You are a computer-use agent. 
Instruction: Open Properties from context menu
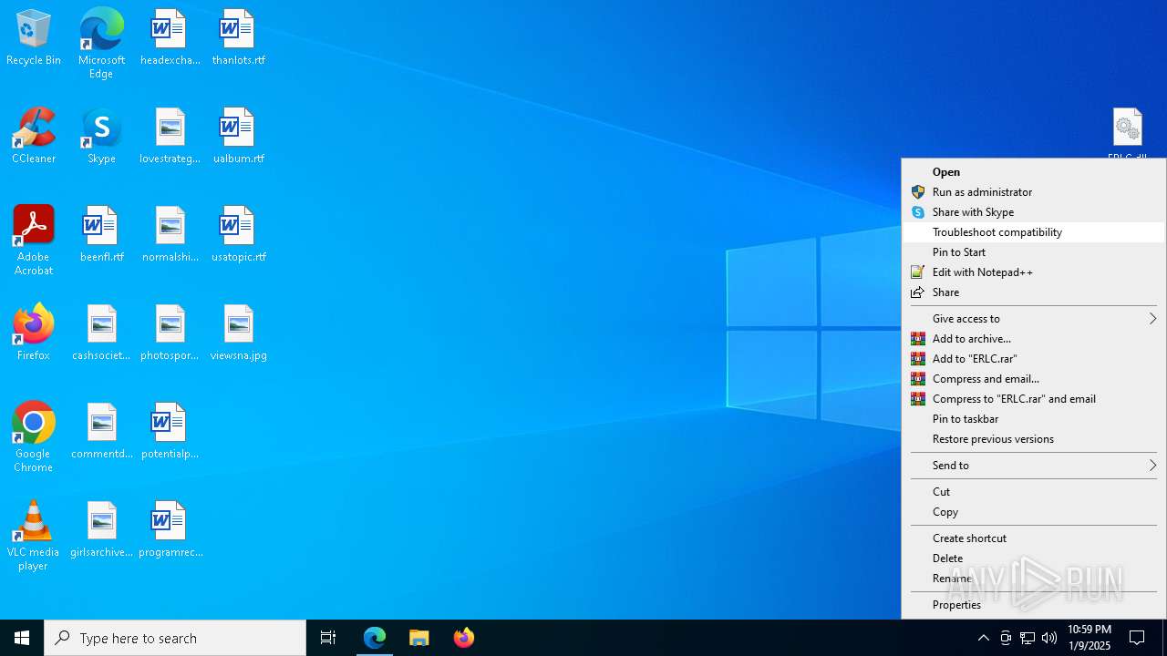[x=1033, y=605]
